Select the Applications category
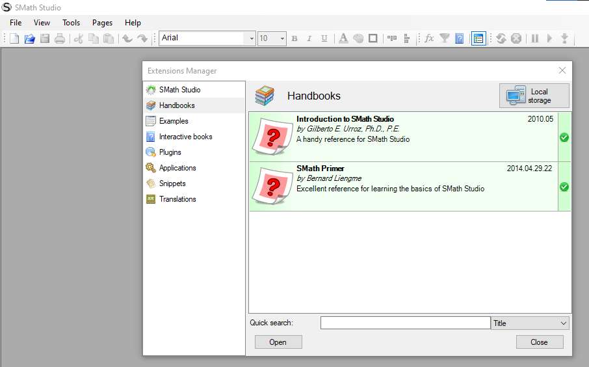Viewport: 589px width, 367px height. 177,168
